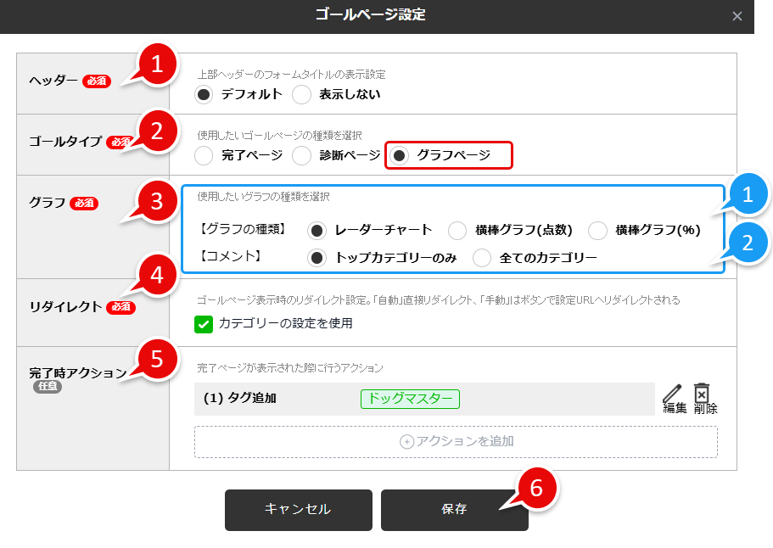Select the 診断ページ goal type

point(301,156)
